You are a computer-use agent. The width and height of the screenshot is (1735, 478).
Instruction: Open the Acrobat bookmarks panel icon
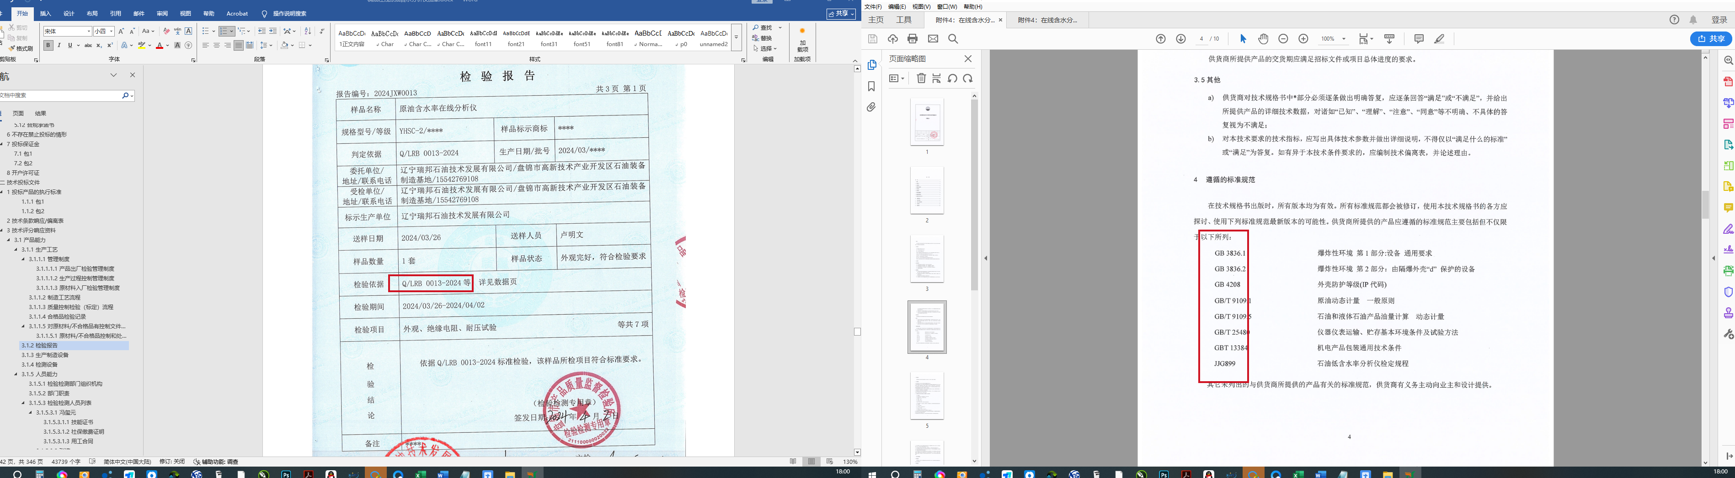click(x=871, y=87)
